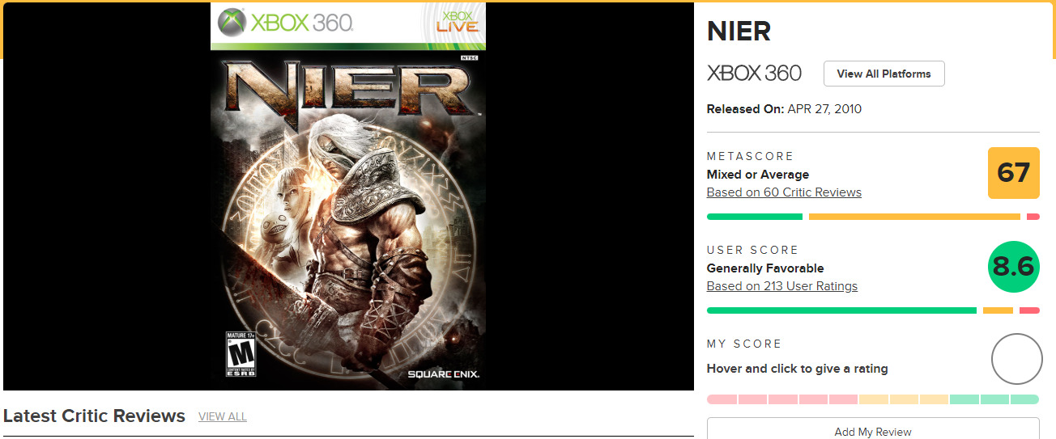
Task: Click the green portion of Metascore distribution bar
Action: pos(755,217)
